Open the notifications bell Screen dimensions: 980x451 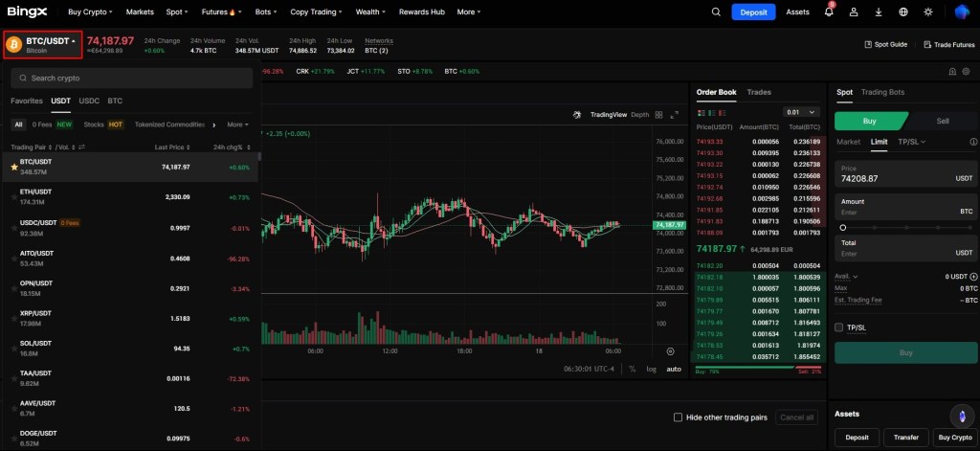[x=829, y=11]
